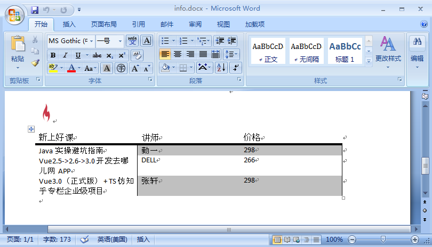
Task: Open font color dropdown arrow
Action: pos(79,68)
